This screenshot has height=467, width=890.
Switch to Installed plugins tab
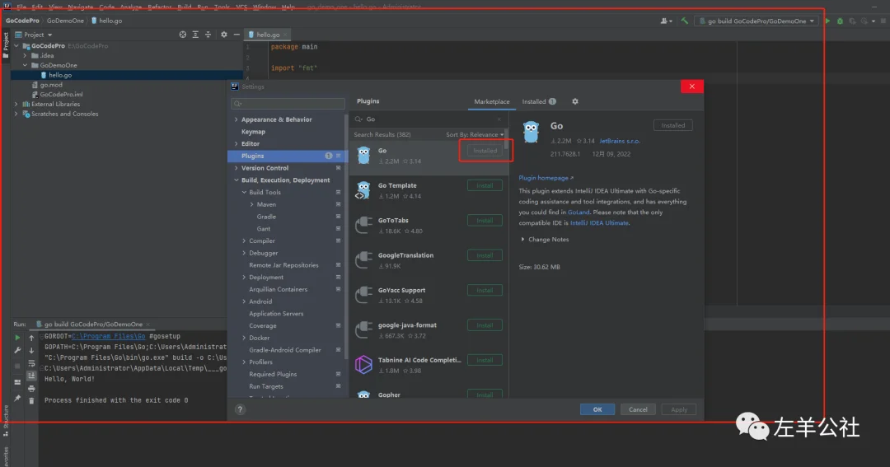539,101
